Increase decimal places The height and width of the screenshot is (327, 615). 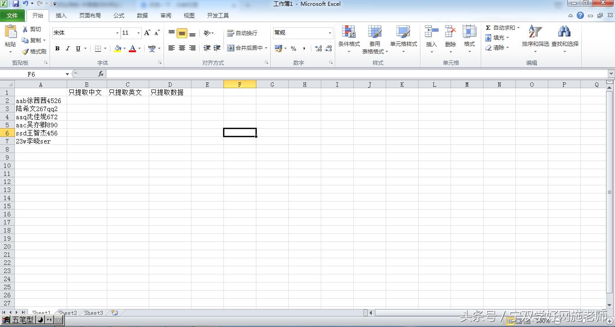click(318, 49)
